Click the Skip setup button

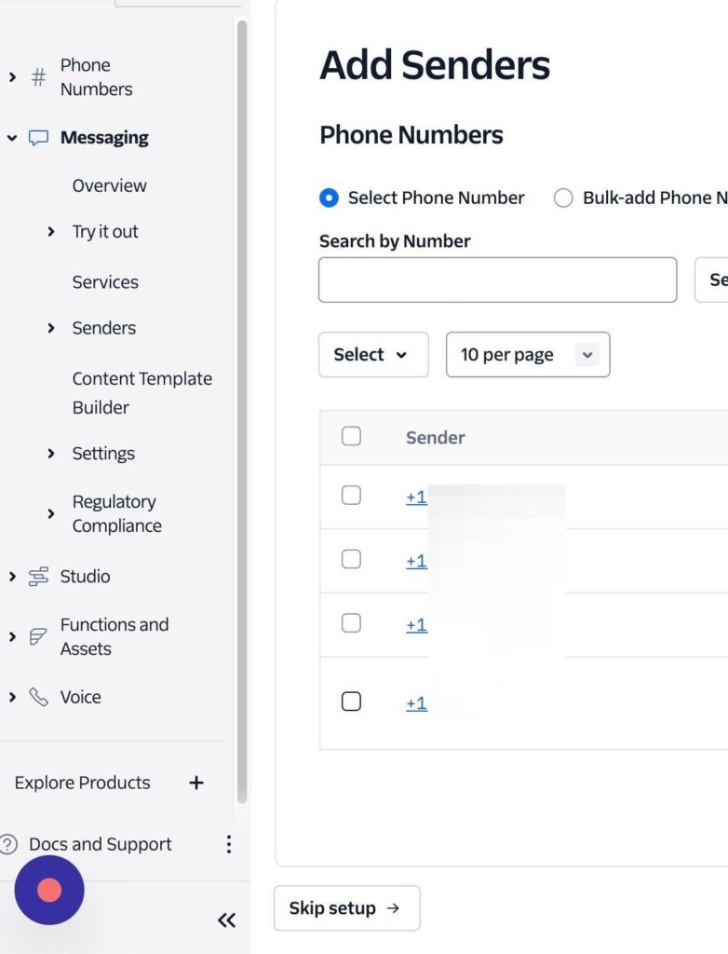tap(346, 908)
